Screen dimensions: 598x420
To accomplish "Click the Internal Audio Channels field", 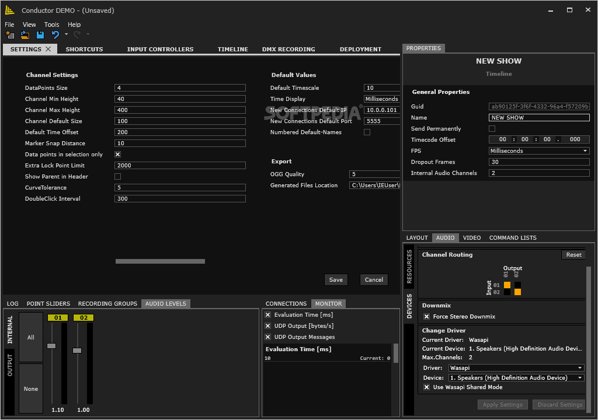I will (x=539, y=173).
